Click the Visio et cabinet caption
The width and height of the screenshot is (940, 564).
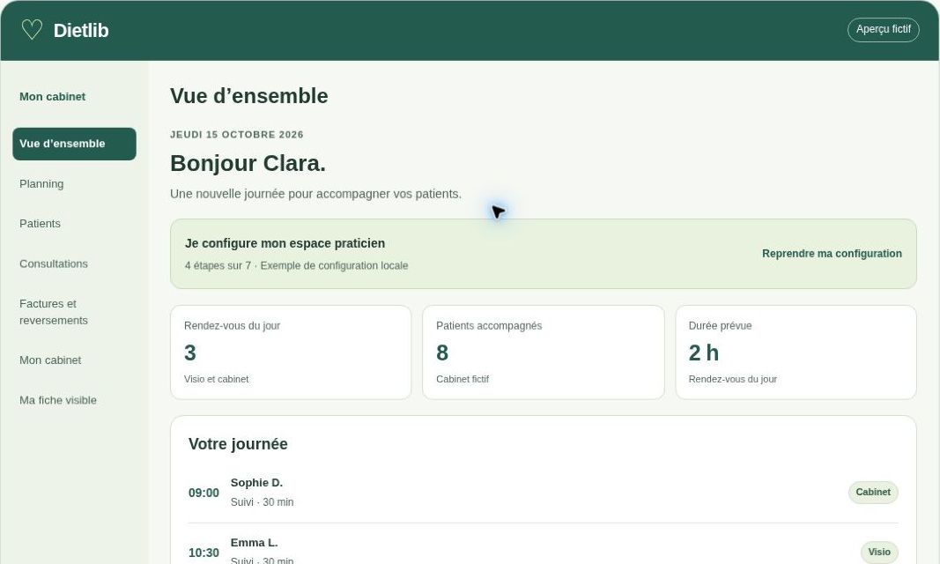pyautogui.click(x=217, y=379)
